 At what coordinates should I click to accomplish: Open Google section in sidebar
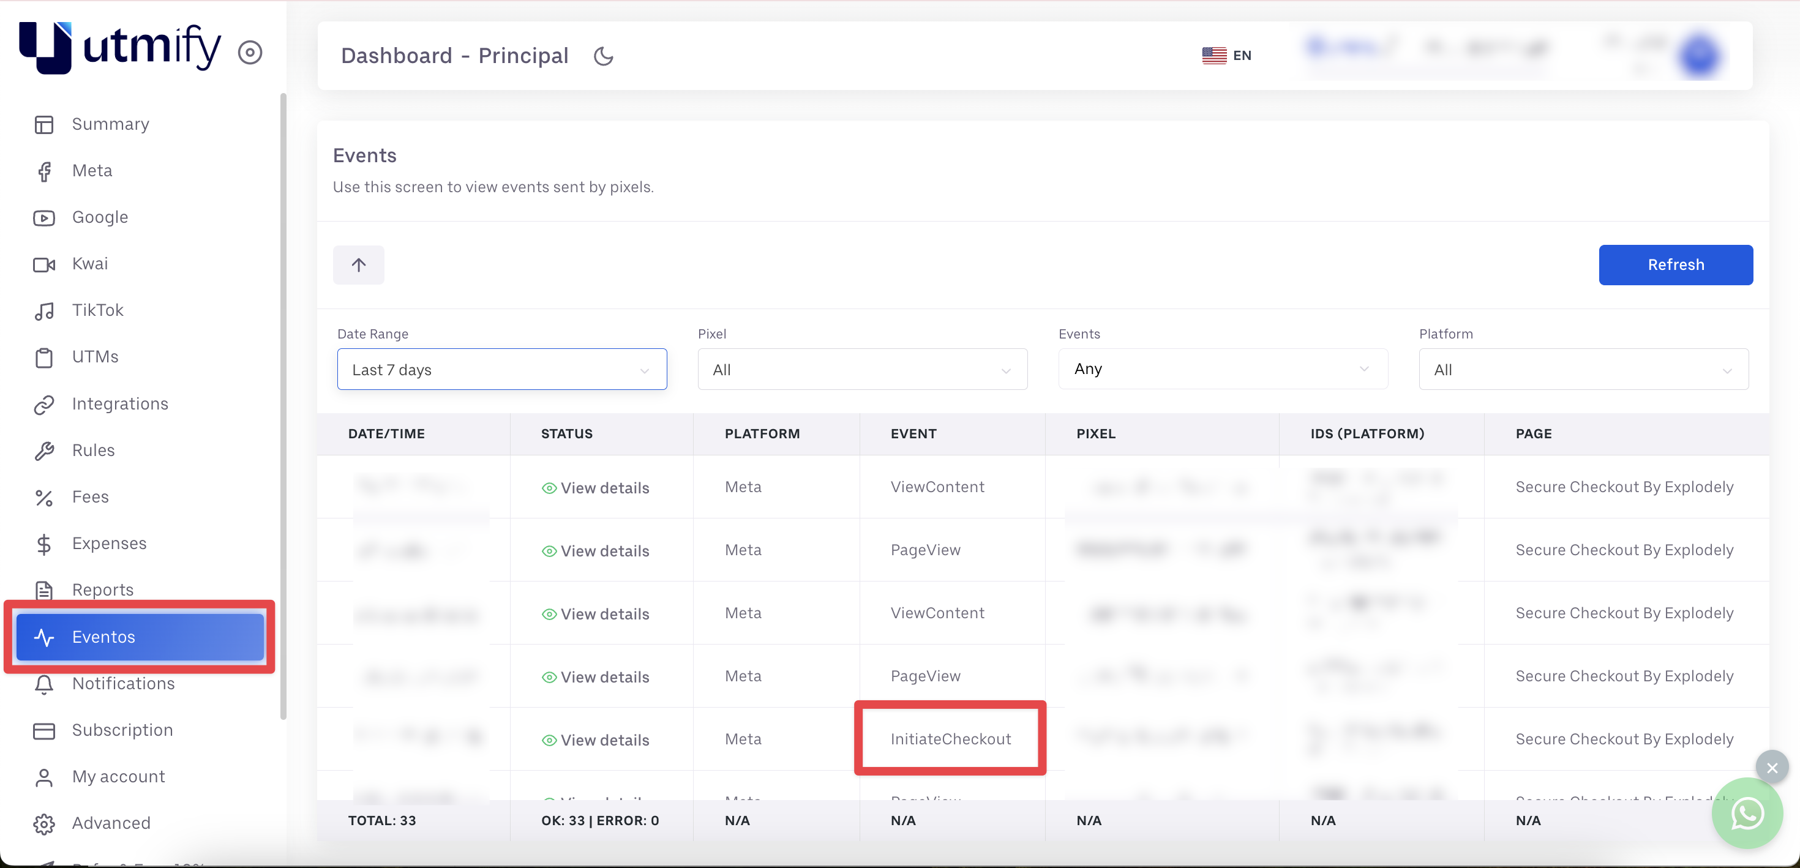pos(100,218)
